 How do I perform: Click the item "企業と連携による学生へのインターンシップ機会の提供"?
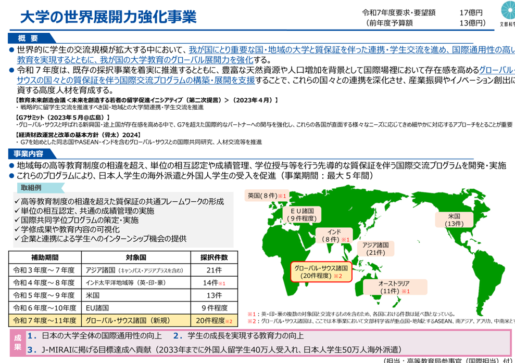click(104, 238)
